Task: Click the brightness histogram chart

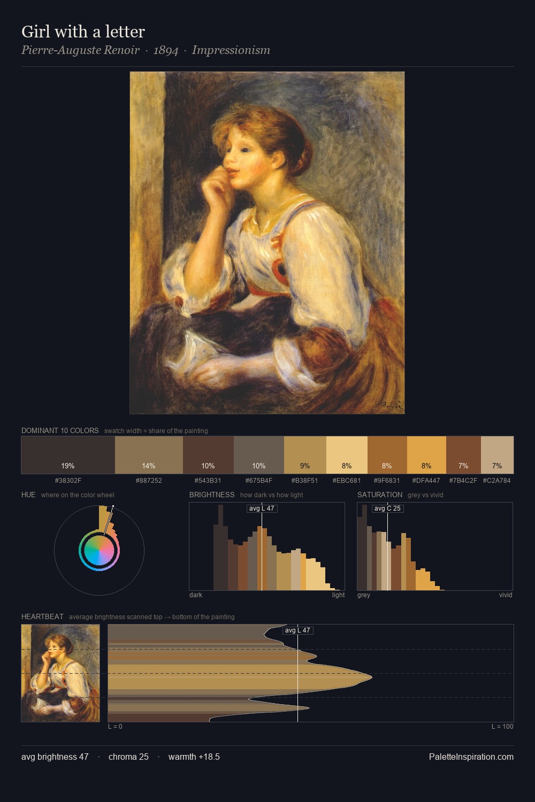Action: [267, 546]
